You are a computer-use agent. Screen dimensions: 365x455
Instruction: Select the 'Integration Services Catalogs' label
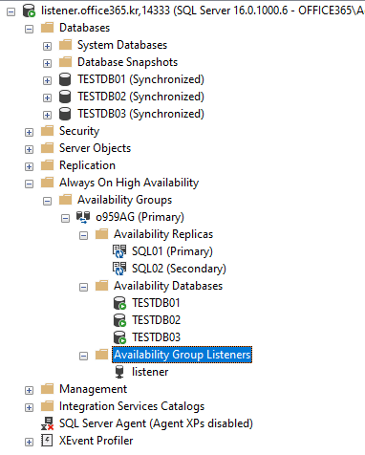132,406
